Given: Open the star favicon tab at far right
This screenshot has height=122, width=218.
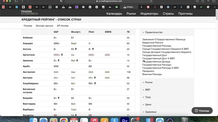Looking at the screenshot, I should (215, 7).
